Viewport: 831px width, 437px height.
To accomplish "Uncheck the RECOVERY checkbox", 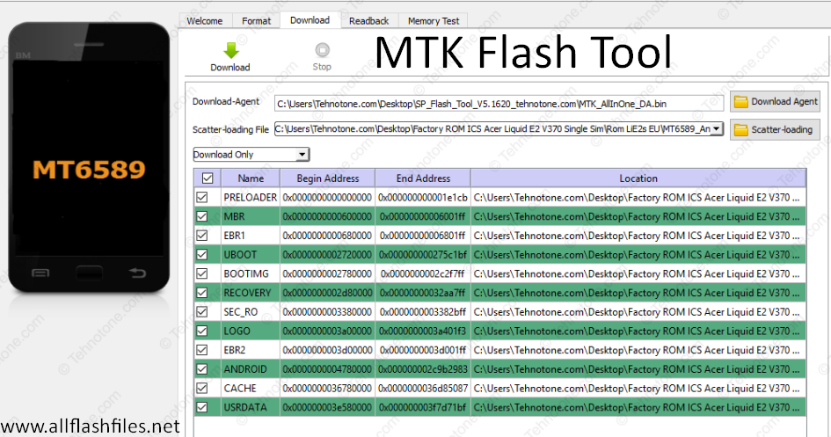I will click(202, 293).
